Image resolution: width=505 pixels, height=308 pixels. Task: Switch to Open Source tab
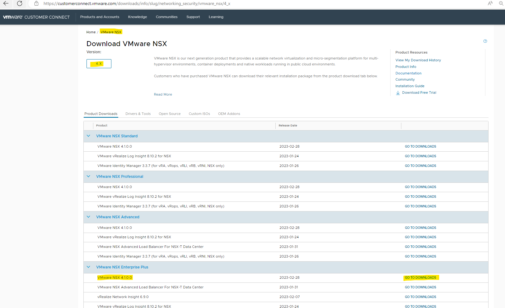click(x=170, y=114)
